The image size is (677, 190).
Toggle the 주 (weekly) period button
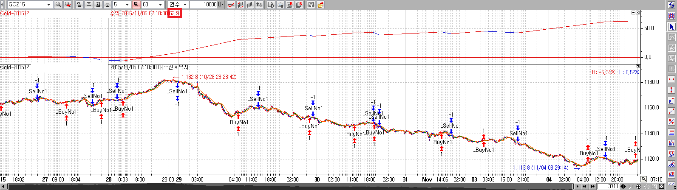(88, 5)
